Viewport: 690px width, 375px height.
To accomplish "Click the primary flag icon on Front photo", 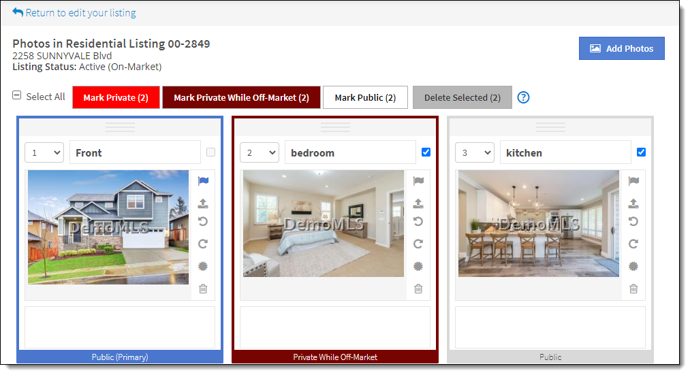I will (203, 180).
